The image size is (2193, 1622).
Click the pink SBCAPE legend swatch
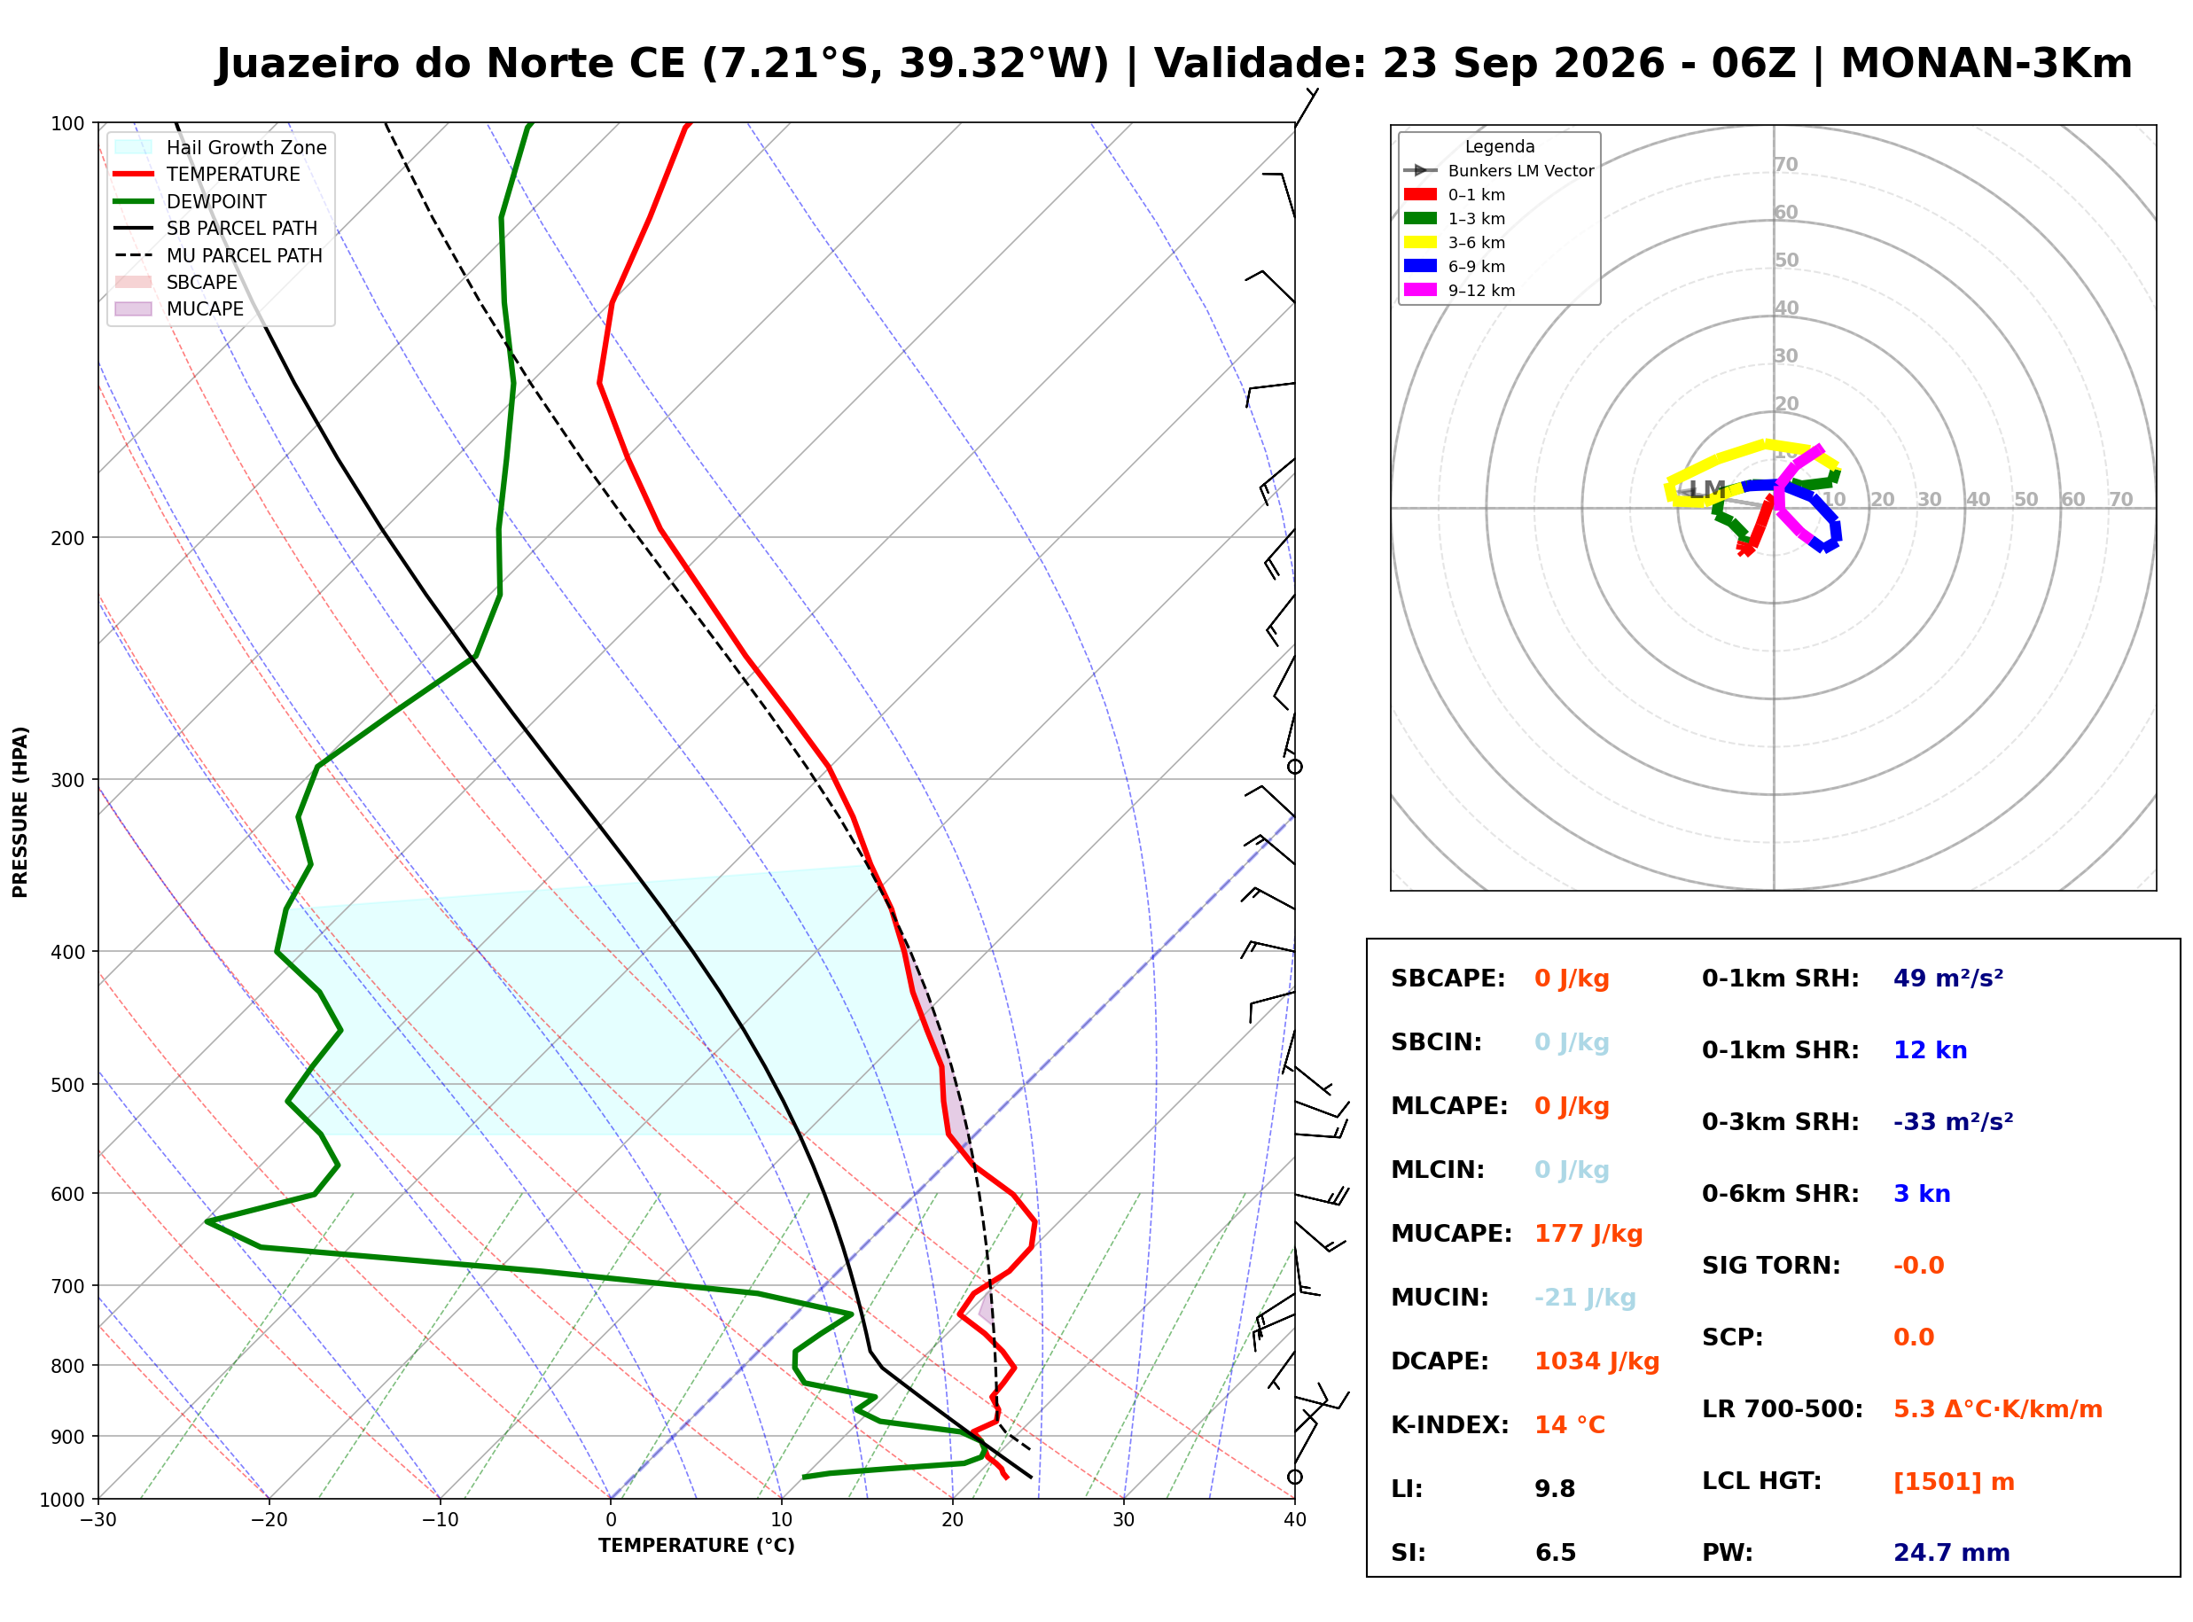(134, 282)
